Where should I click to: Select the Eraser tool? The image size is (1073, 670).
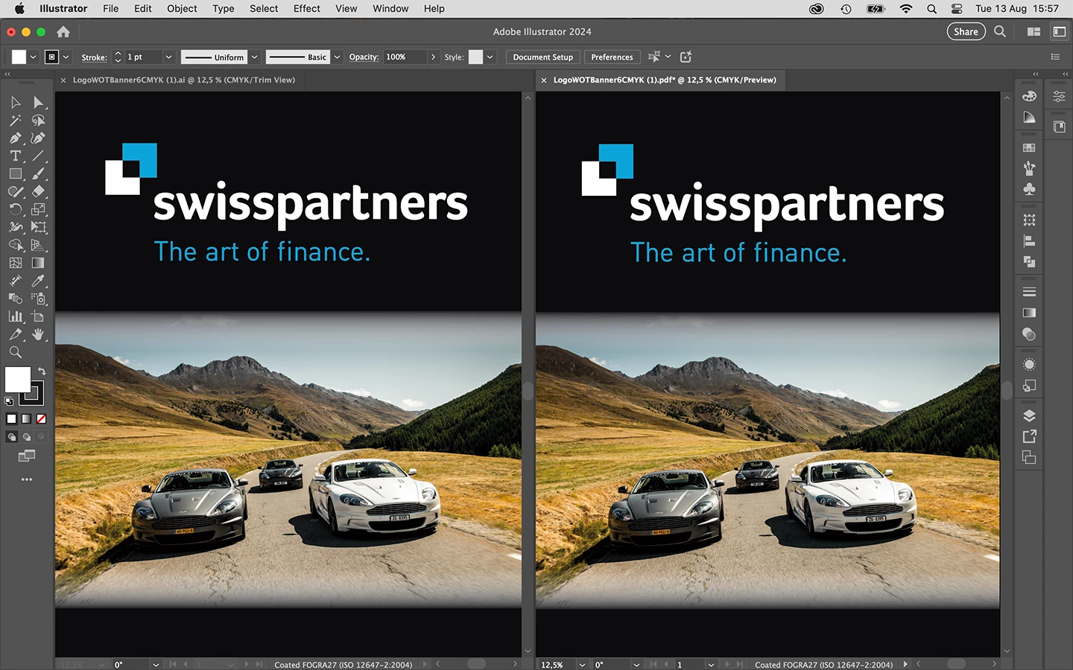tap(39, 191)
